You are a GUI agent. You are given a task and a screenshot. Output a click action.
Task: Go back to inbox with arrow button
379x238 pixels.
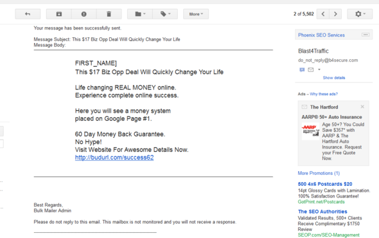click(x=28, y=14)
